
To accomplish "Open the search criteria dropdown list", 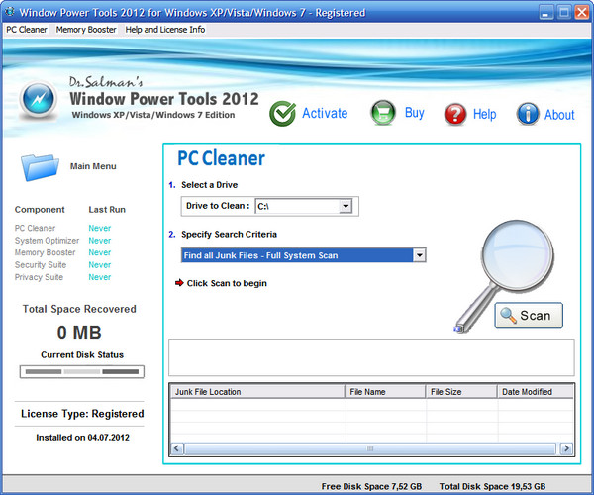I will pos(419,255).
